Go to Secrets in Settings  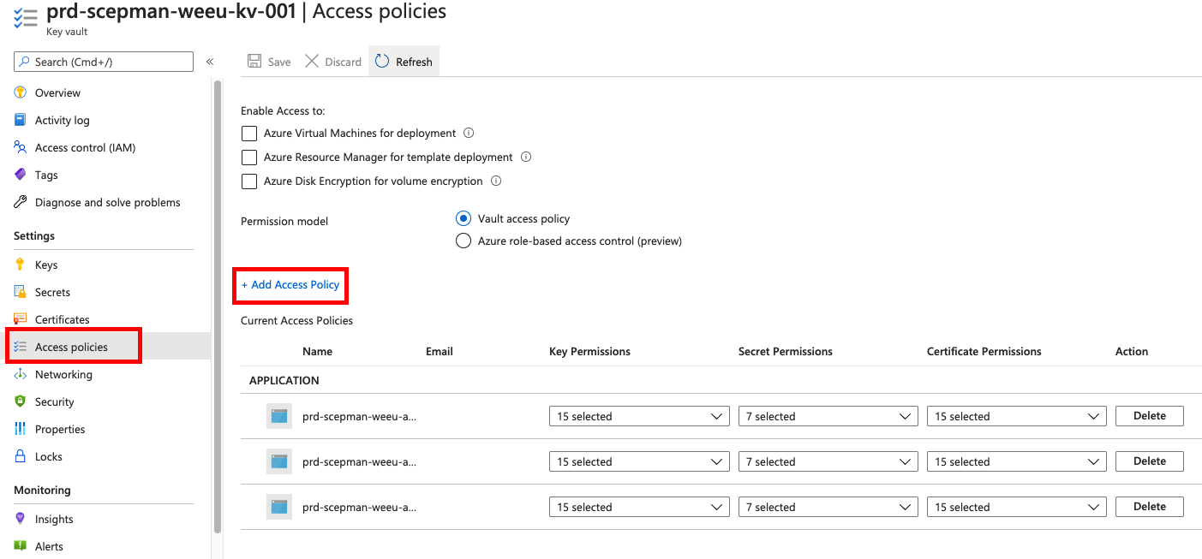(52, 292)
